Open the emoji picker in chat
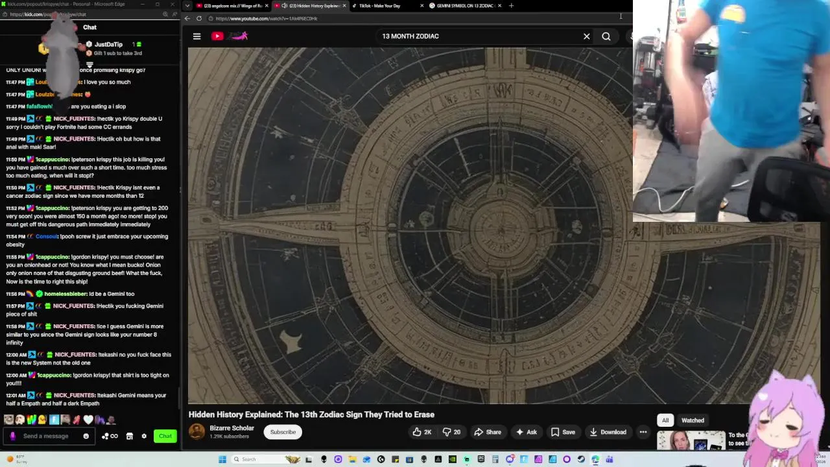 [x=86, y=436]
